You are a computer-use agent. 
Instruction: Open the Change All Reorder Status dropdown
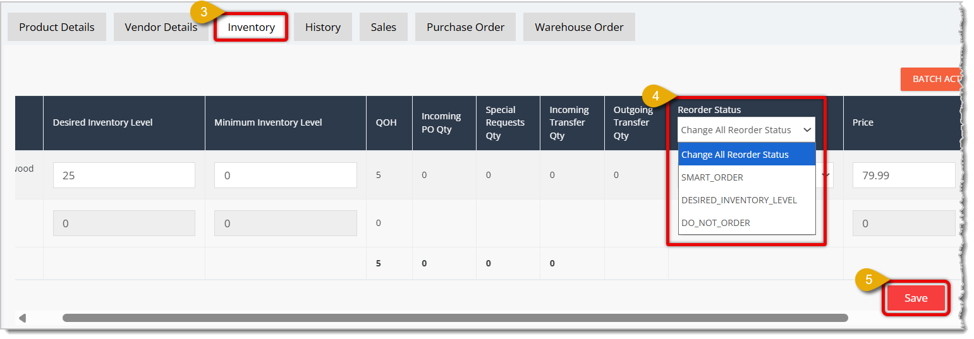point(746,129)
